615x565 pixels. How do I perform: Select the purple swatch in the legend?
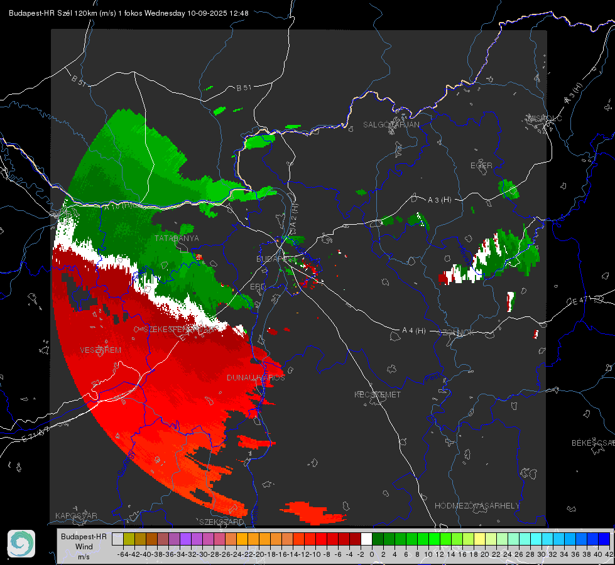(185, 539)
